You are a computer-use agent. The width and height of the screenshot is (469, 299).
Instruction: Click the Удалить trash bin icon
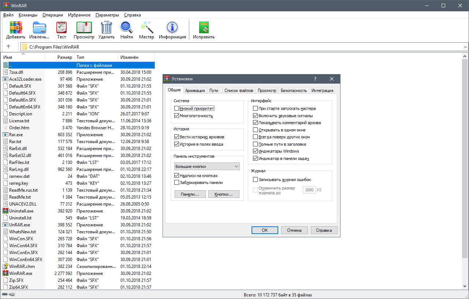tap(107, 27)
